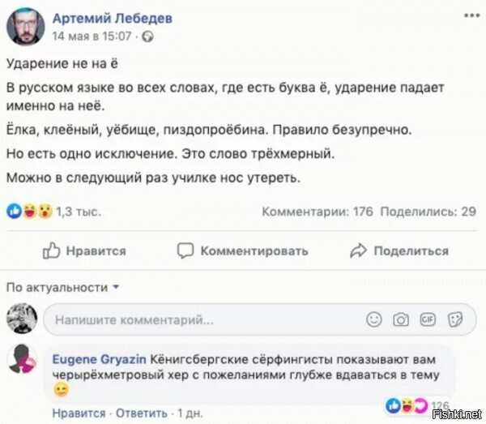Open the Комментарии: 176 link
486x424 pixels.
click(318, 212)
